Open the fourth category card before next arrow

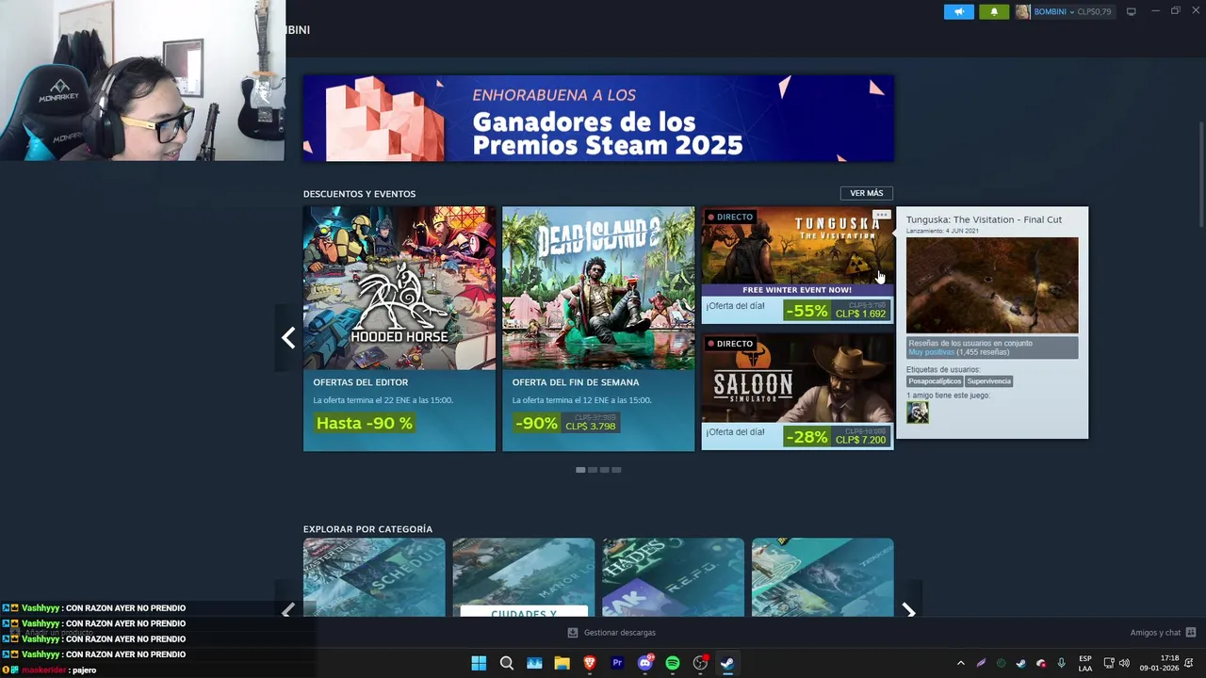823,577
